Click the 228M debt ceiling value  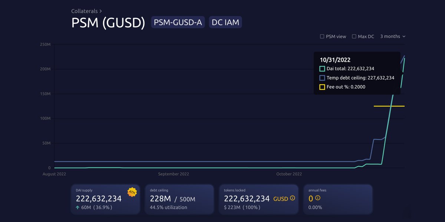[x=160, y=199]
